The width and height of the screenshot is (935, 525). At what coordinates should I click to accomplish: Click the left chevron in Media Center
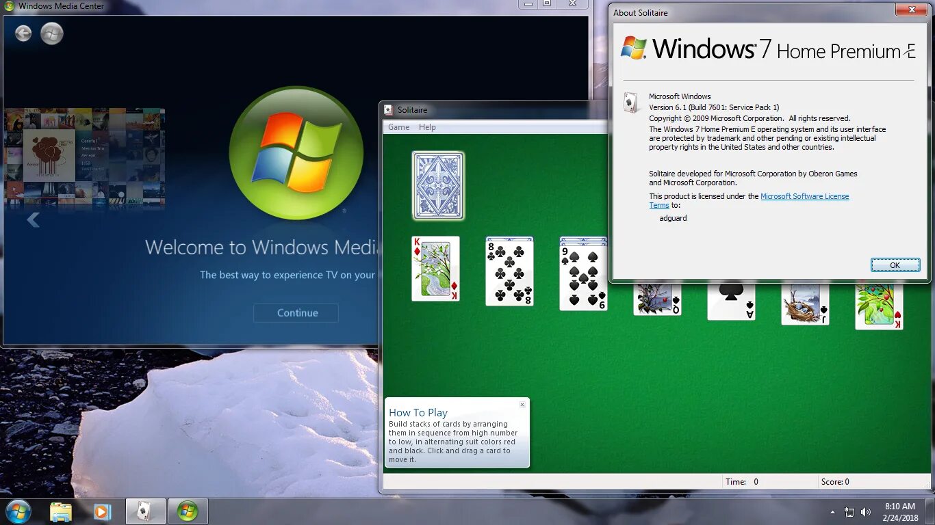(x=33, y=219)
